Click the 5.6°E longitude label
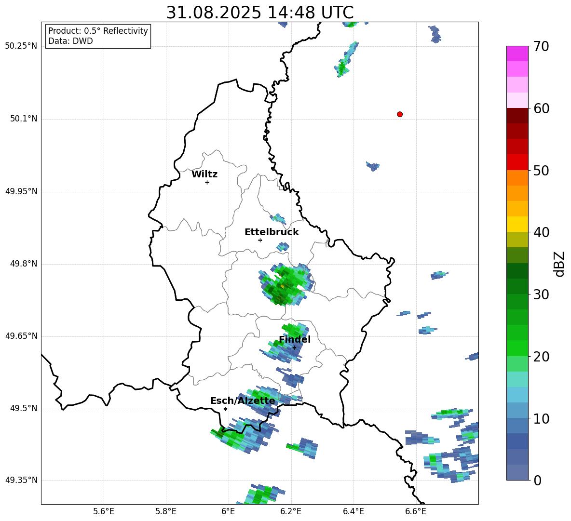 pyautogui.click(x=104, y=512)
